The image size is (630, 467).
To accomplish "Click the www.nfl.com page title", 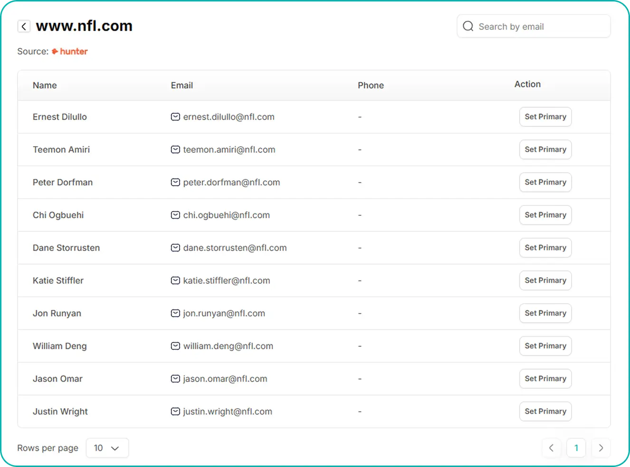I will [84, 26].
